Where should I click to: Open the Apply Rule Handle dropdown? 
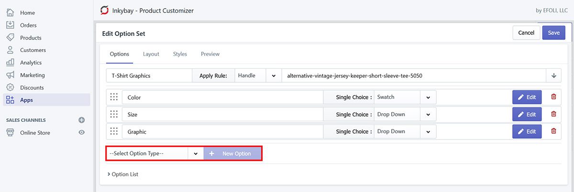point(258,75)
